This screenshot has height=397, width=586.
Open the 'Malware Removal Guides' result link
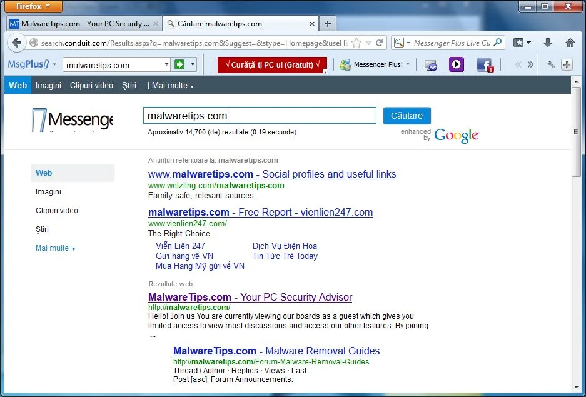click(x=276, y=351)
